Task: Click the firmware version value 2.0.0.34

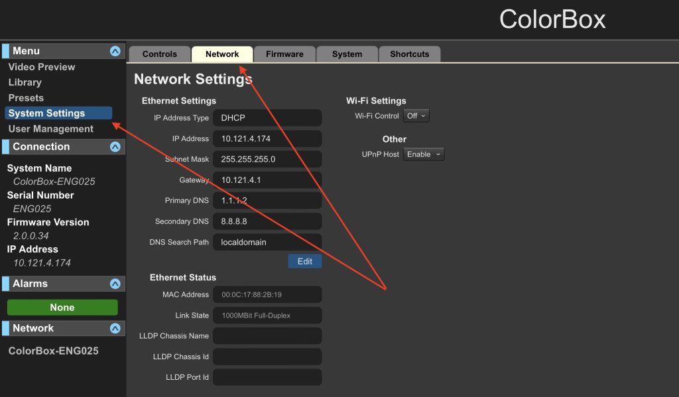Action: click(x=31, y=235)
